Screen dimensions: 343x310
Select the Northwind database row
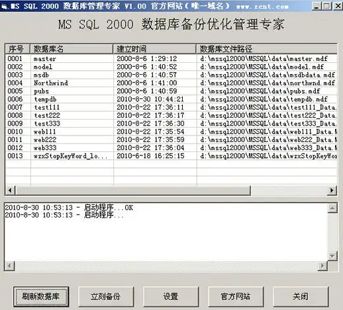pyautogui.click(x=171, y=83)
